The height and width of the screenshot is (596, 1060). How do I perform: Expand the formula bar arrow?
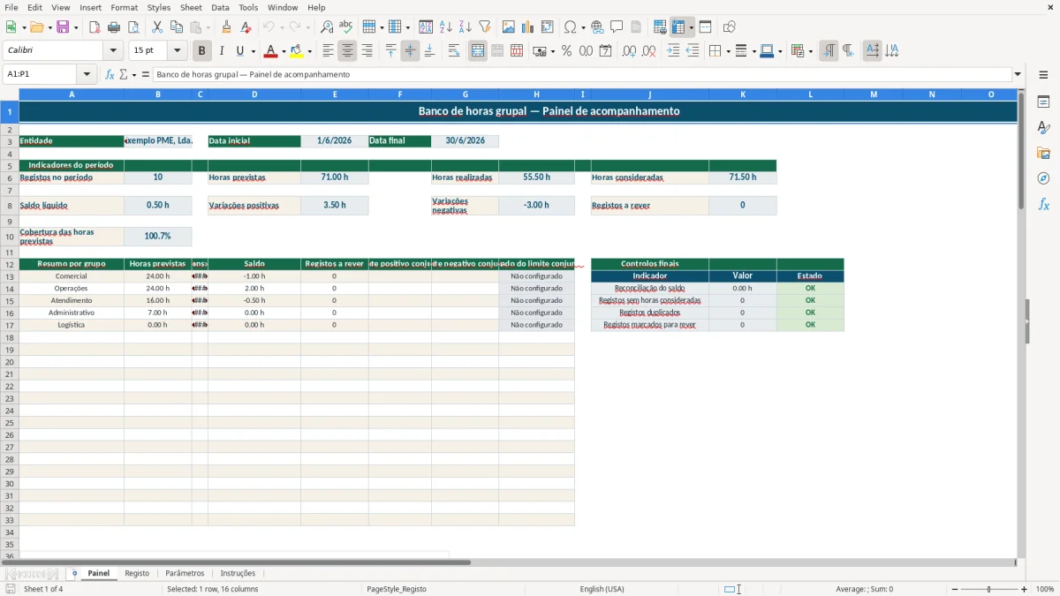1018,74
